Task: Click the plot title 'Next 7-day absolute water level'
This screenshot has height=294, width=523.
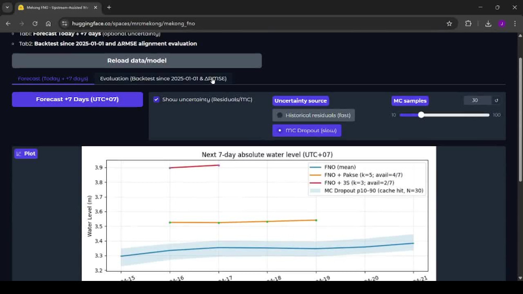Action: click(267, 155)
